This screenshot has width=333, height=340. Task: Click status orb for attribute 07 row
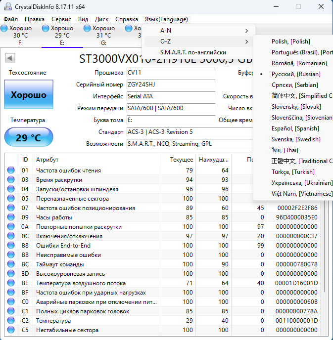click(x=11, y=208)
